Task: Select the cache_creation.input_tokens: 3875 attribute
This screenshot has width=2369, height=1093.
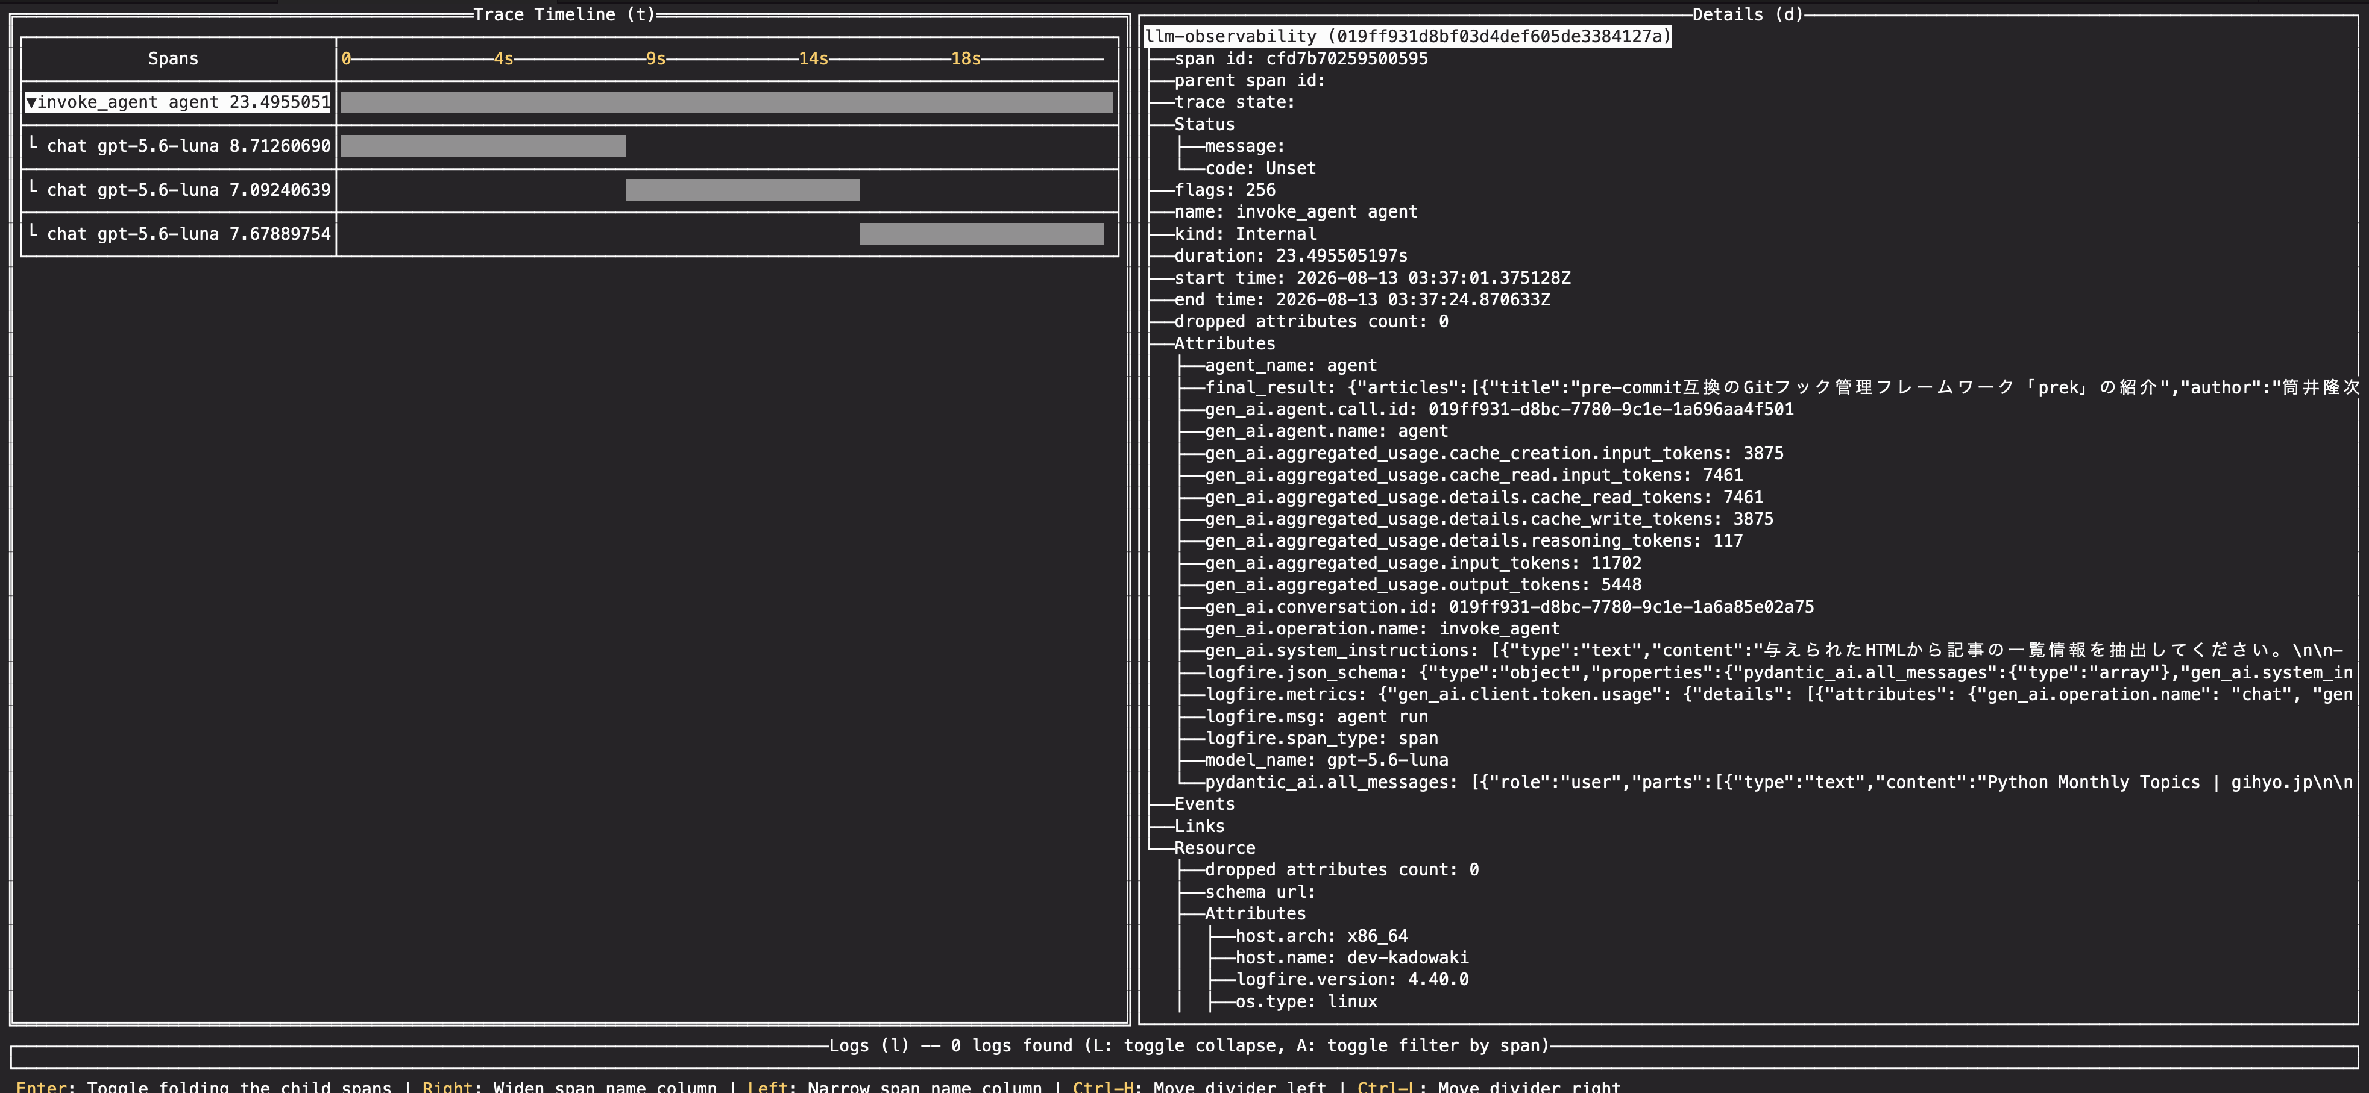Action: (x=1494, y=453)
